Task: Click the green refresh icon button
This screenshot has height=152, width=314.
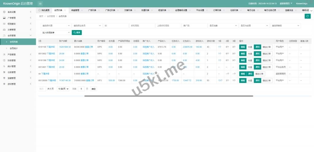Action: click(307, 16)
